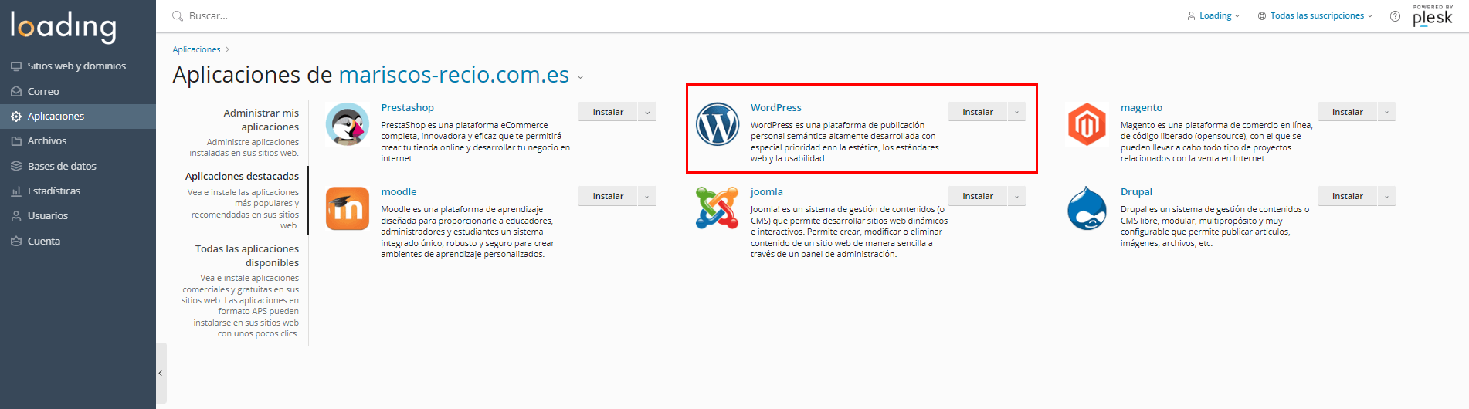Open magento install options dropdown arrow
The image size is (1469, 409).
1386,112
